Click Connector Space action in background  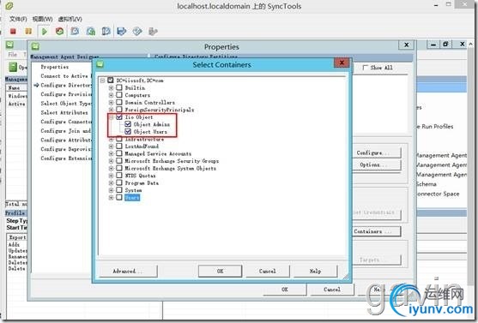(438, 194)
